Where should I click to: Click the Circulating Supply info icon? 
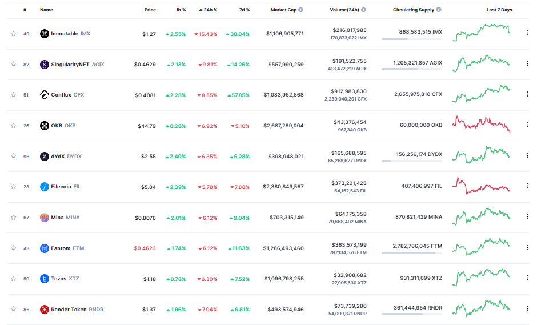pyautogui.click(x=439, y=10)
